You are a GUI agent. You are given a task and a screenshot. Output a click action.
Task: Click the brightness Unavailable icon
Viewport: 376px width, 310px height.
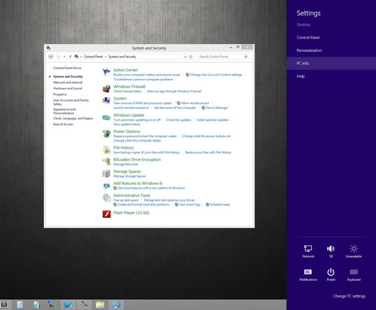click(353, 249)
